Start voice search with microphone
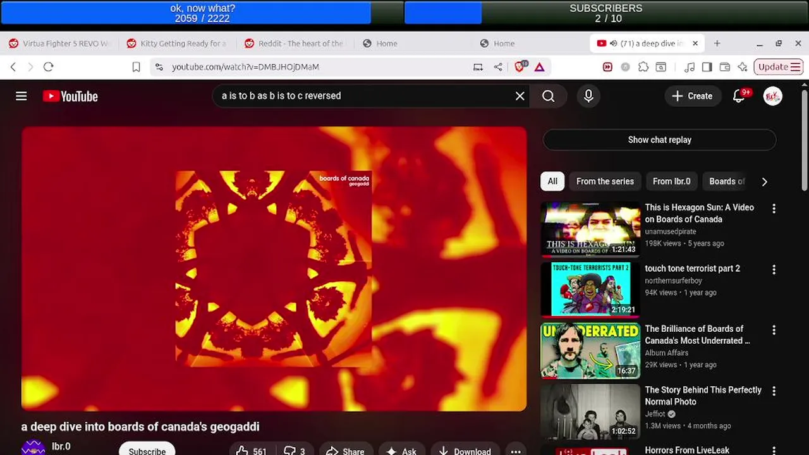 [x=588, y=96]
